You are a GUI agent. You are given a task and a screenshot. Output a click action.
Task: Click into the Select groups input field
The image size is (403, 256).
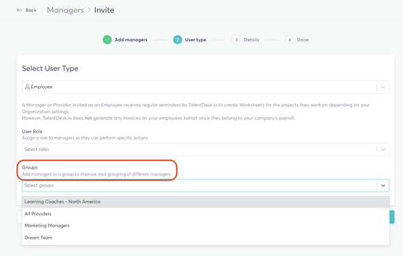click(x=206, y=185)
